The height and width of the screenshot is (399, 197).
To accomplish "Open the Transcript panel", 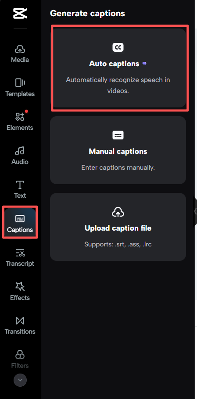I will [x=20, y=257].
